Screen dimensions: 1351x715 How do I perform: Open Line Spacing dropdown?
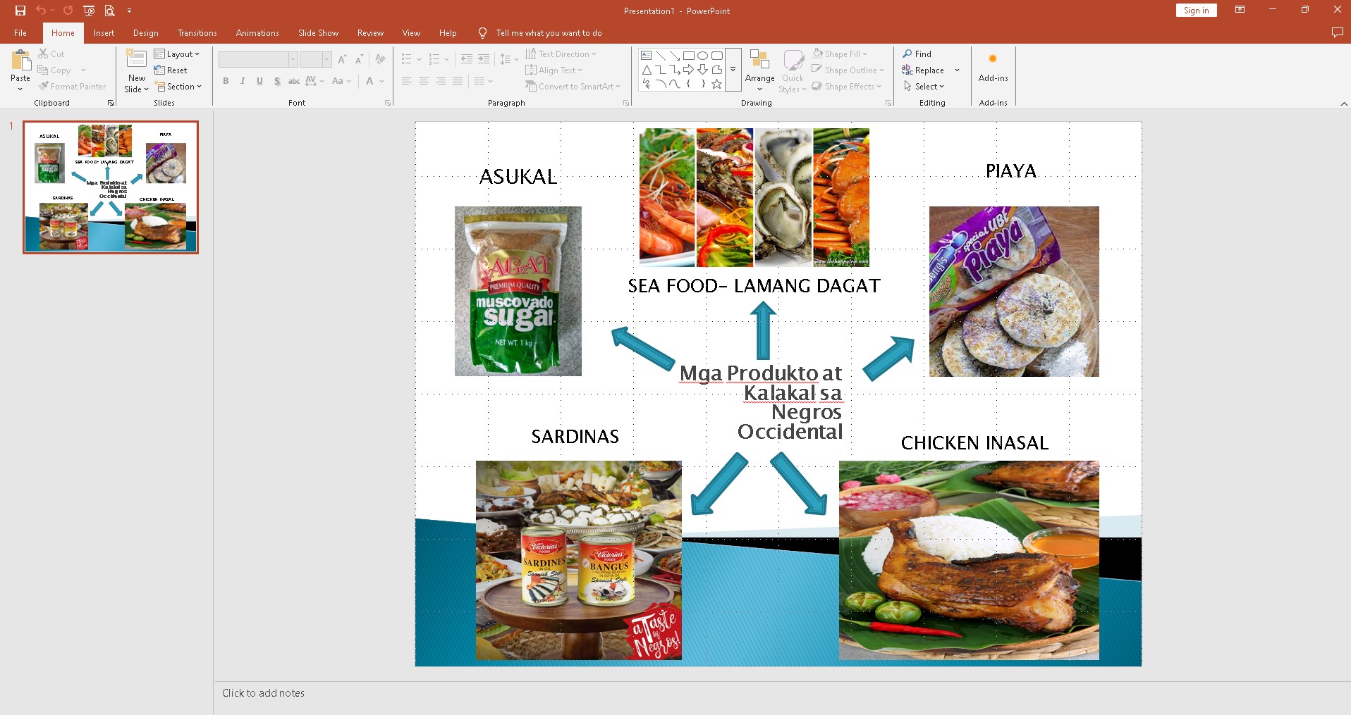(x=509, y=60)
